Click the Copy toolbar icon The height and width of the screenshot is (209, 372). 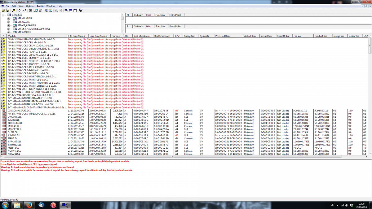coord(14,11)
